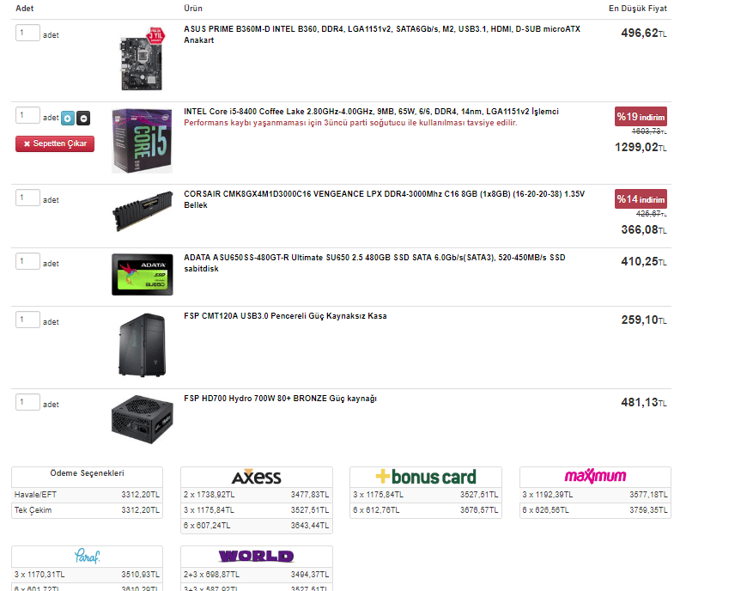Open FSP HD700 power supply image
This screenshot has height=591, width=747.
point(142,419)
